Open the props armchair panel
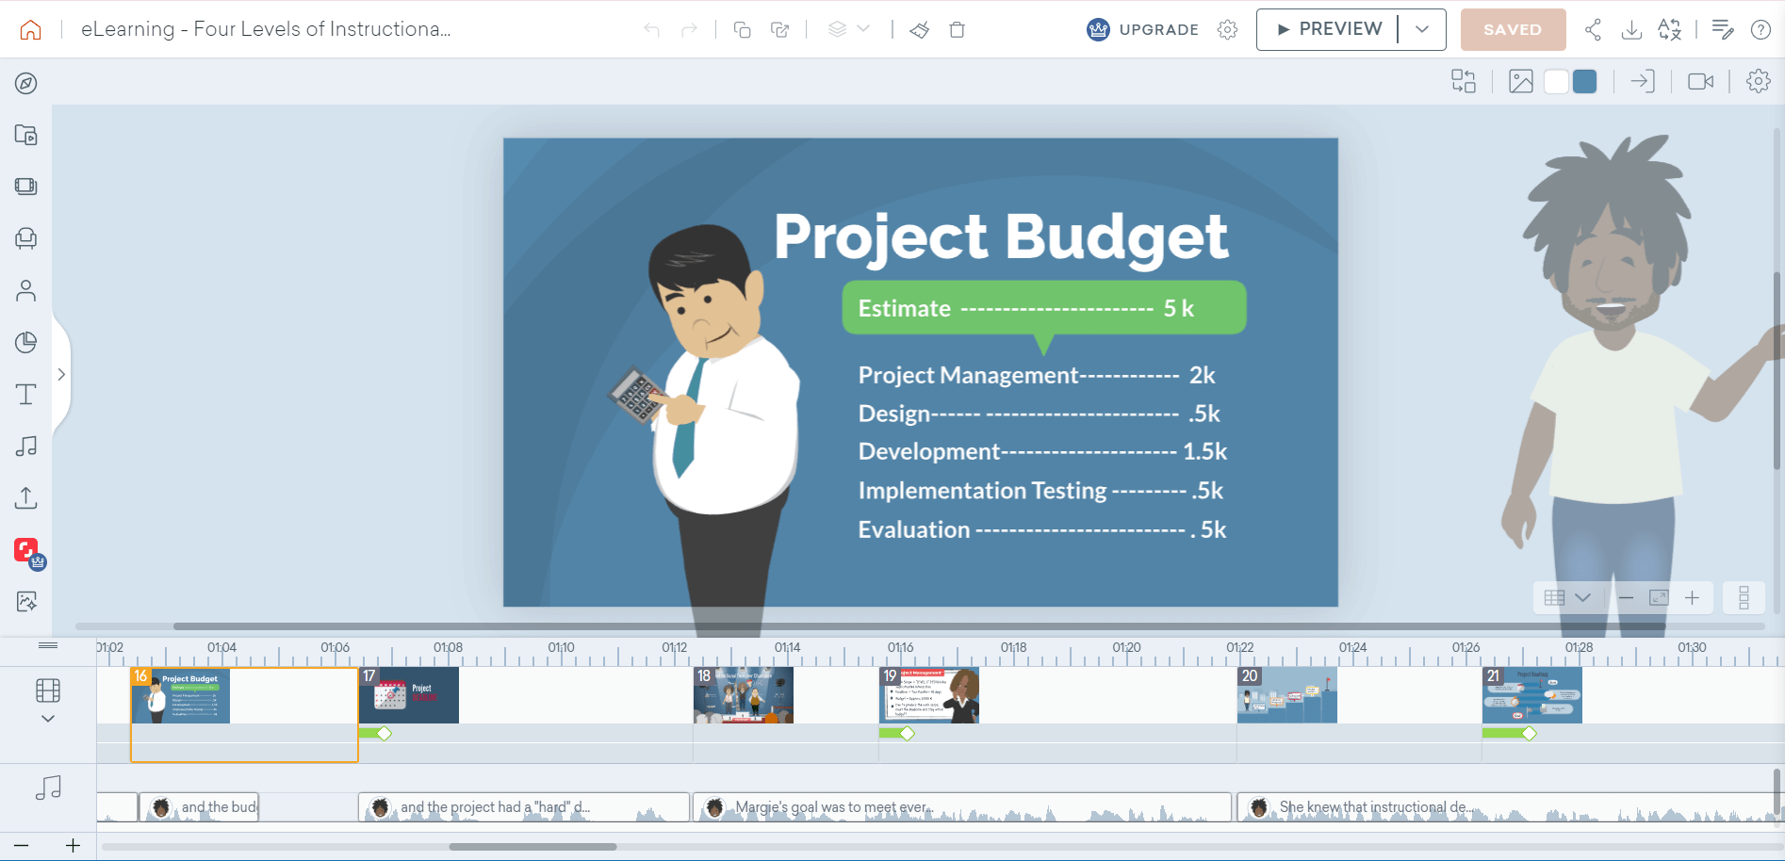This screenshot has height=861, width=1785. pyautogui.click(x=26, y=238)
